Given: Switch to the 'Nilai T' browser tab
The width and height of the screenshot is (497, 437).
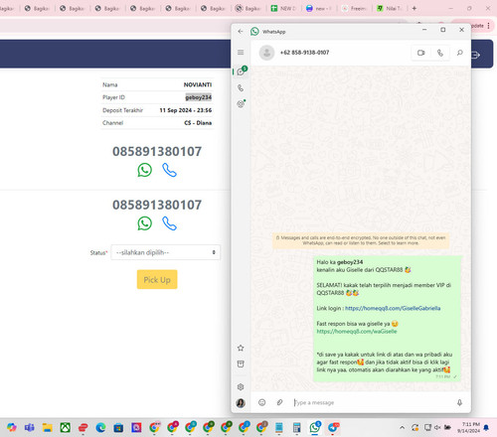Looking at the screenshot, I should (390, 8).
